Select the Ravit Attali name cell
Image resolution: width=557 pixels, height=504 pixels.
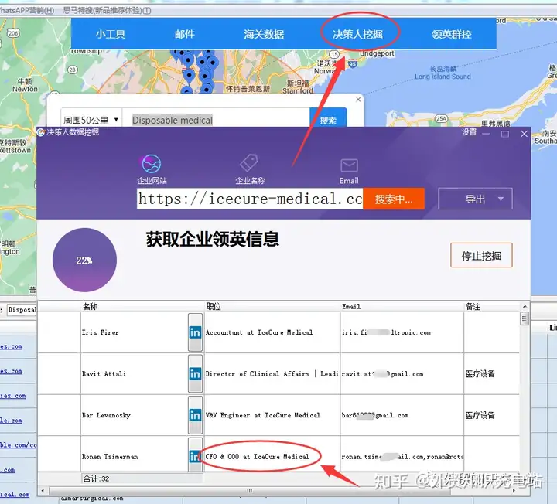tap(135, 373)
